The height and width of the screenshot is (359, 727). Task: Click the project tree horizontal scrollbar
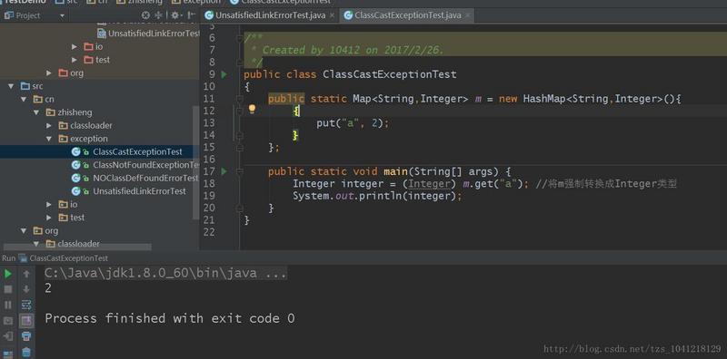point(77,247)
